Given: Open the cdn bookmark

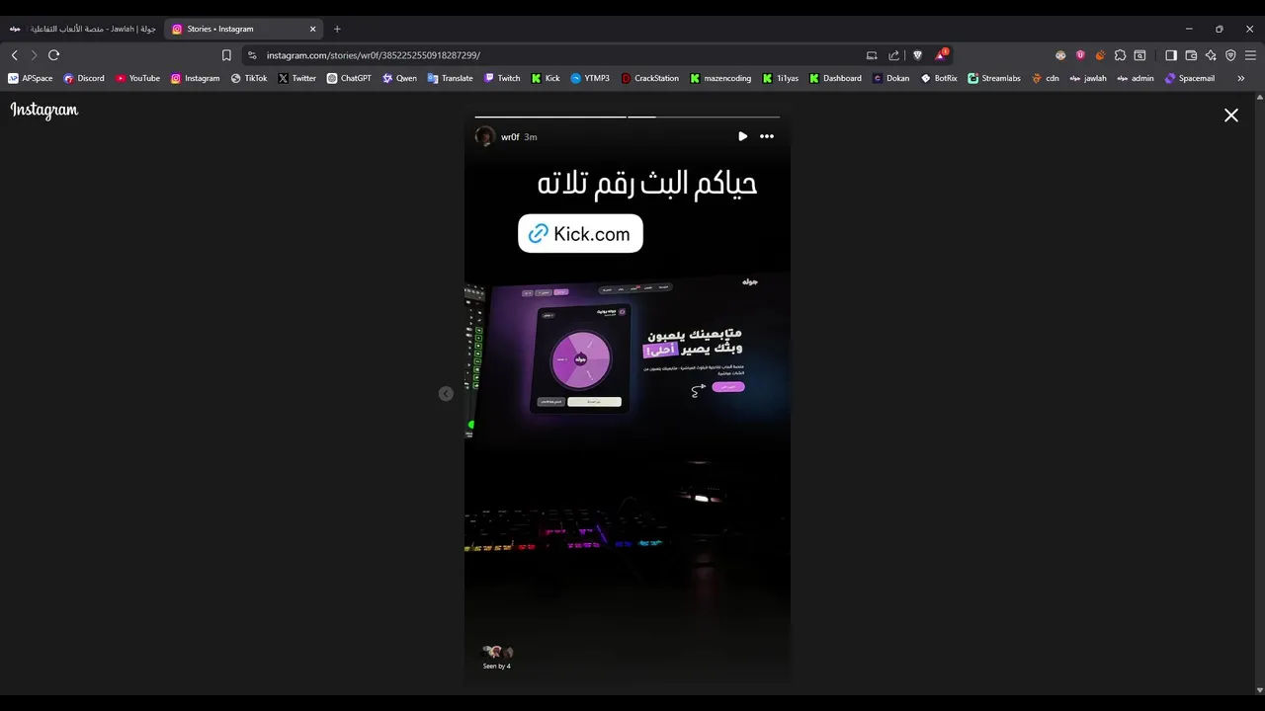Looking at the screenshot, I should 1046,78.
